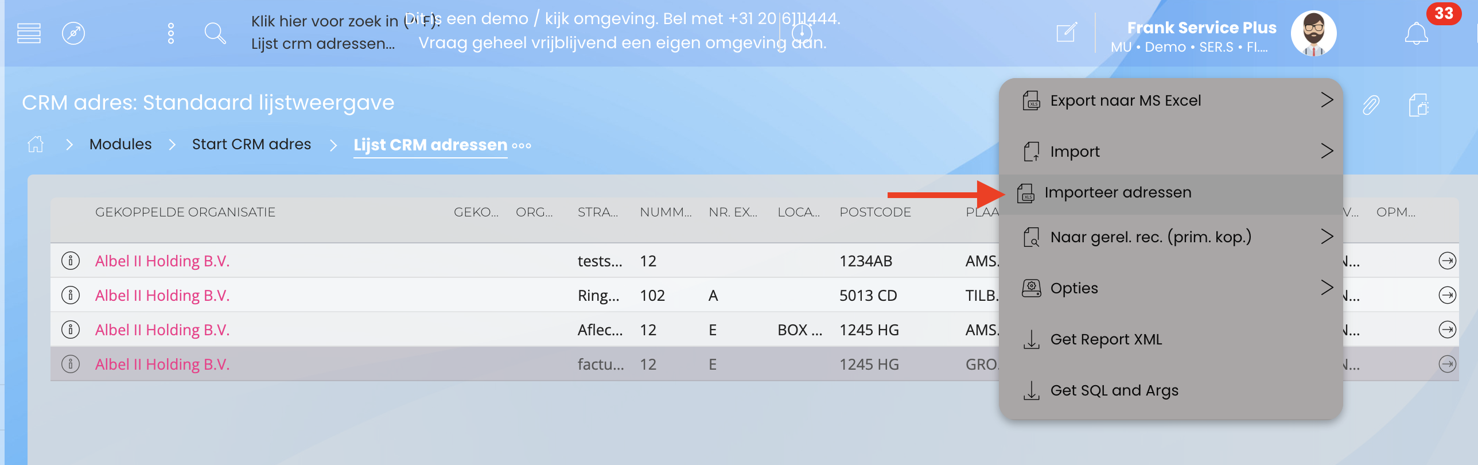The height and width of the screenshot is (465, 1478).
Task: Expand the Import submenu
Action: (x=1326, y=151)
